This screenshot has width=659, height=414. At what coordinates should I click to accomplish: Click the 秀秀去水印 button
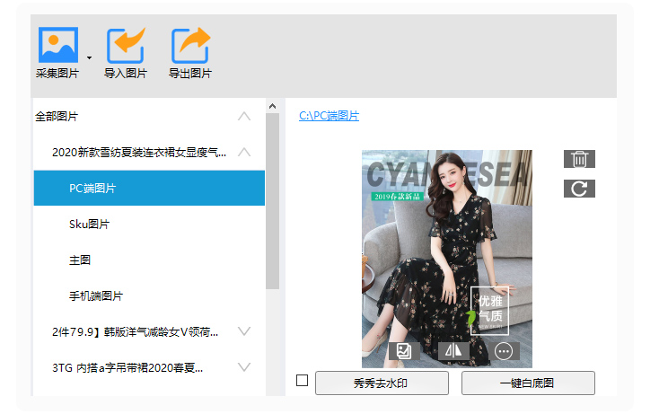click(382, 383)
